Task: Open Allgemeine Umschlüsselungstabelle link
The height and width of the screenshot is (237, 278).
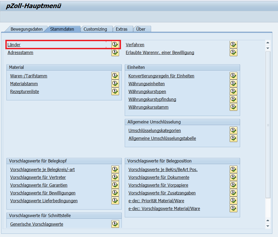Action: pyautogui.click(x=162, y=138)
